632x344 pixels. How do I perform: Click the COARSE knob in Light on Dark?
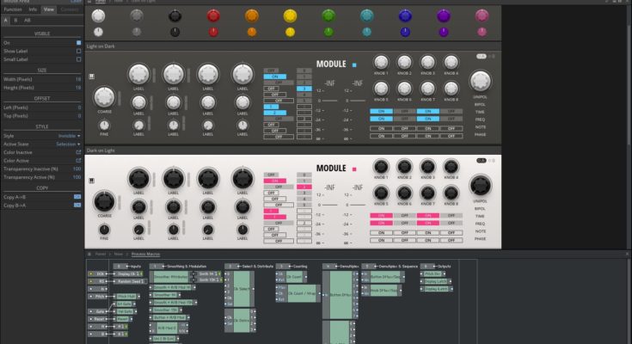[x=104, y=95]
